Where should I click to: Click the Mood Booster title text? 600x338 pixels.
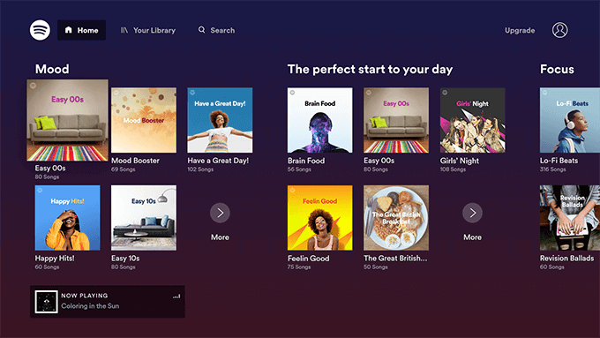[136, 161]
